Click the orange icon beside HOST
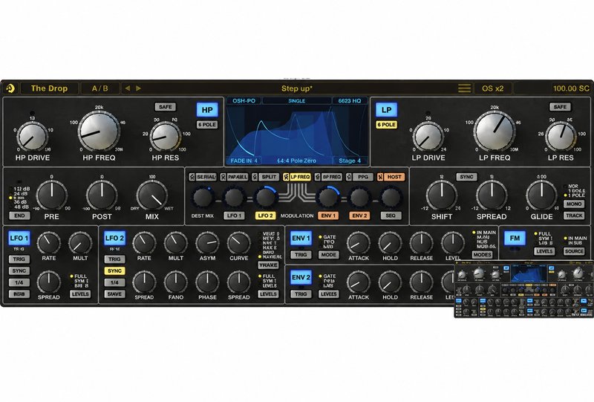The width and height of the screenshot is (594, 402). coord(380,177)
